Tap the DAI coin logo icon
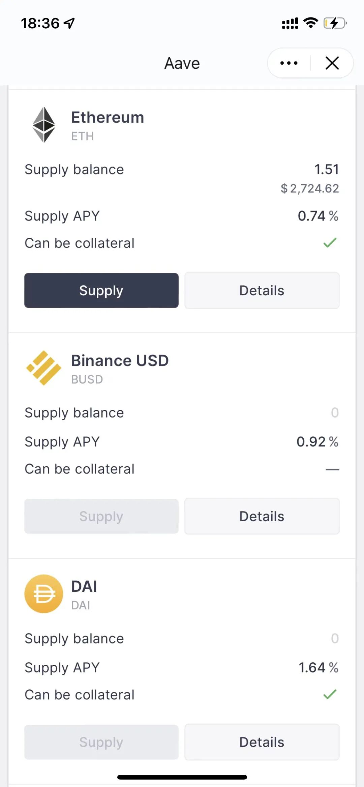The width and height of the screenshot is (364, 787). [x=44, y=594]
